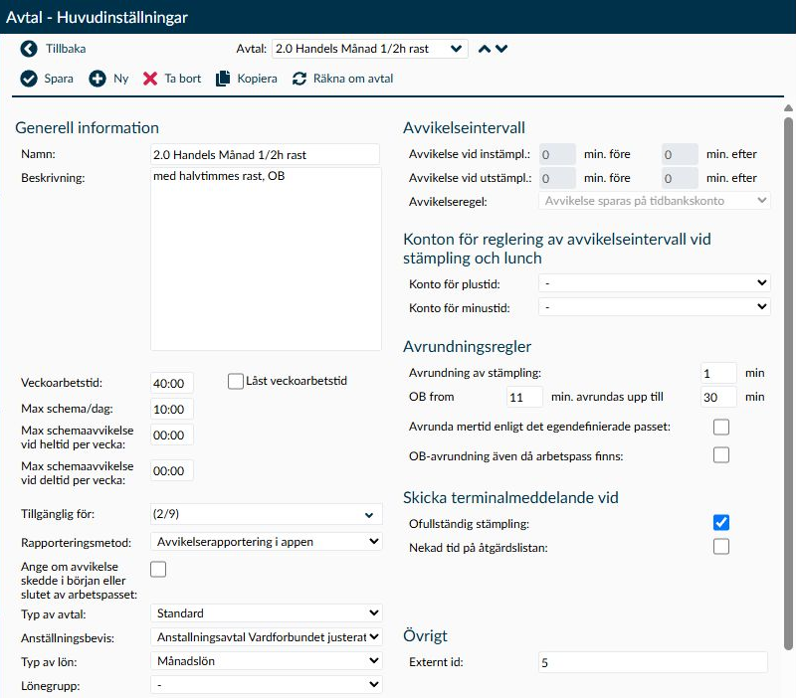796x698 pixels.
Task: Open the Rapporteringsmetod dropdown
Action: tap(267, 542)
